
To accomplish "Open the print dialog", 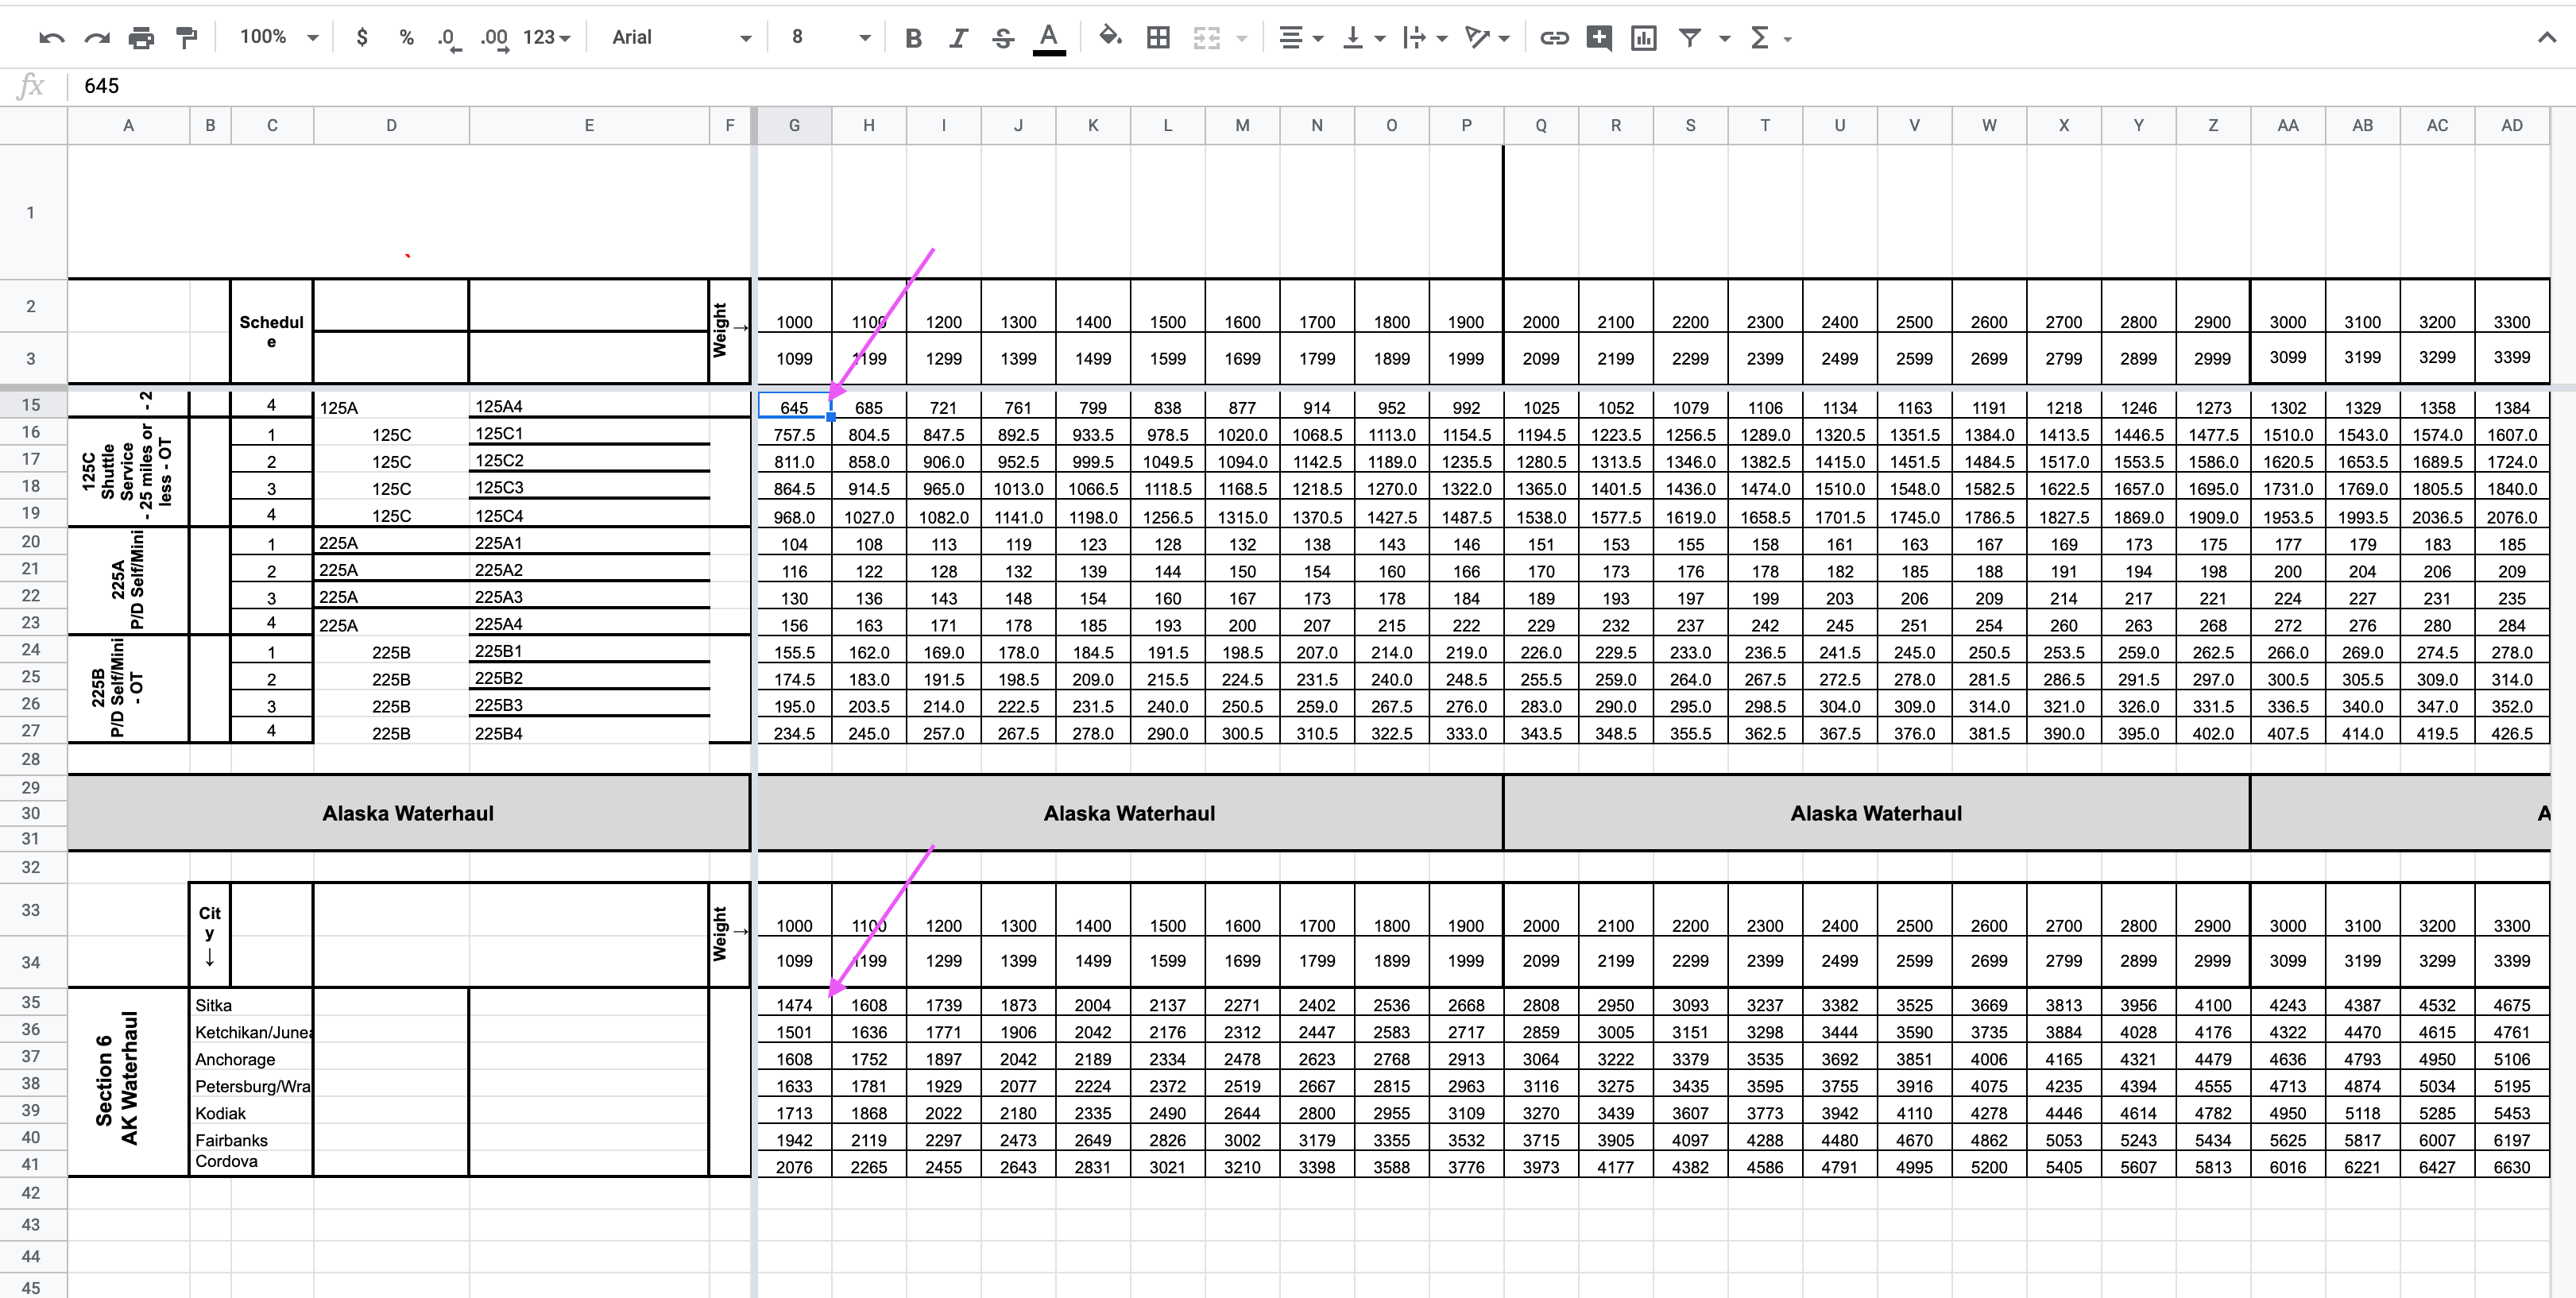I will 141,38.
